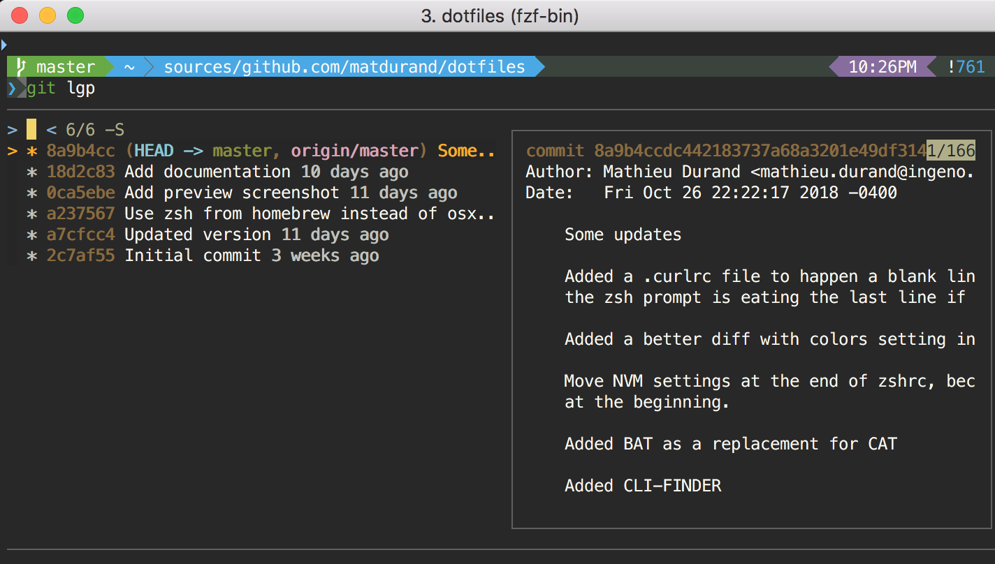Select commit 2c7af55 Initial commit
The image size is (995, 564).
point(203,255)
